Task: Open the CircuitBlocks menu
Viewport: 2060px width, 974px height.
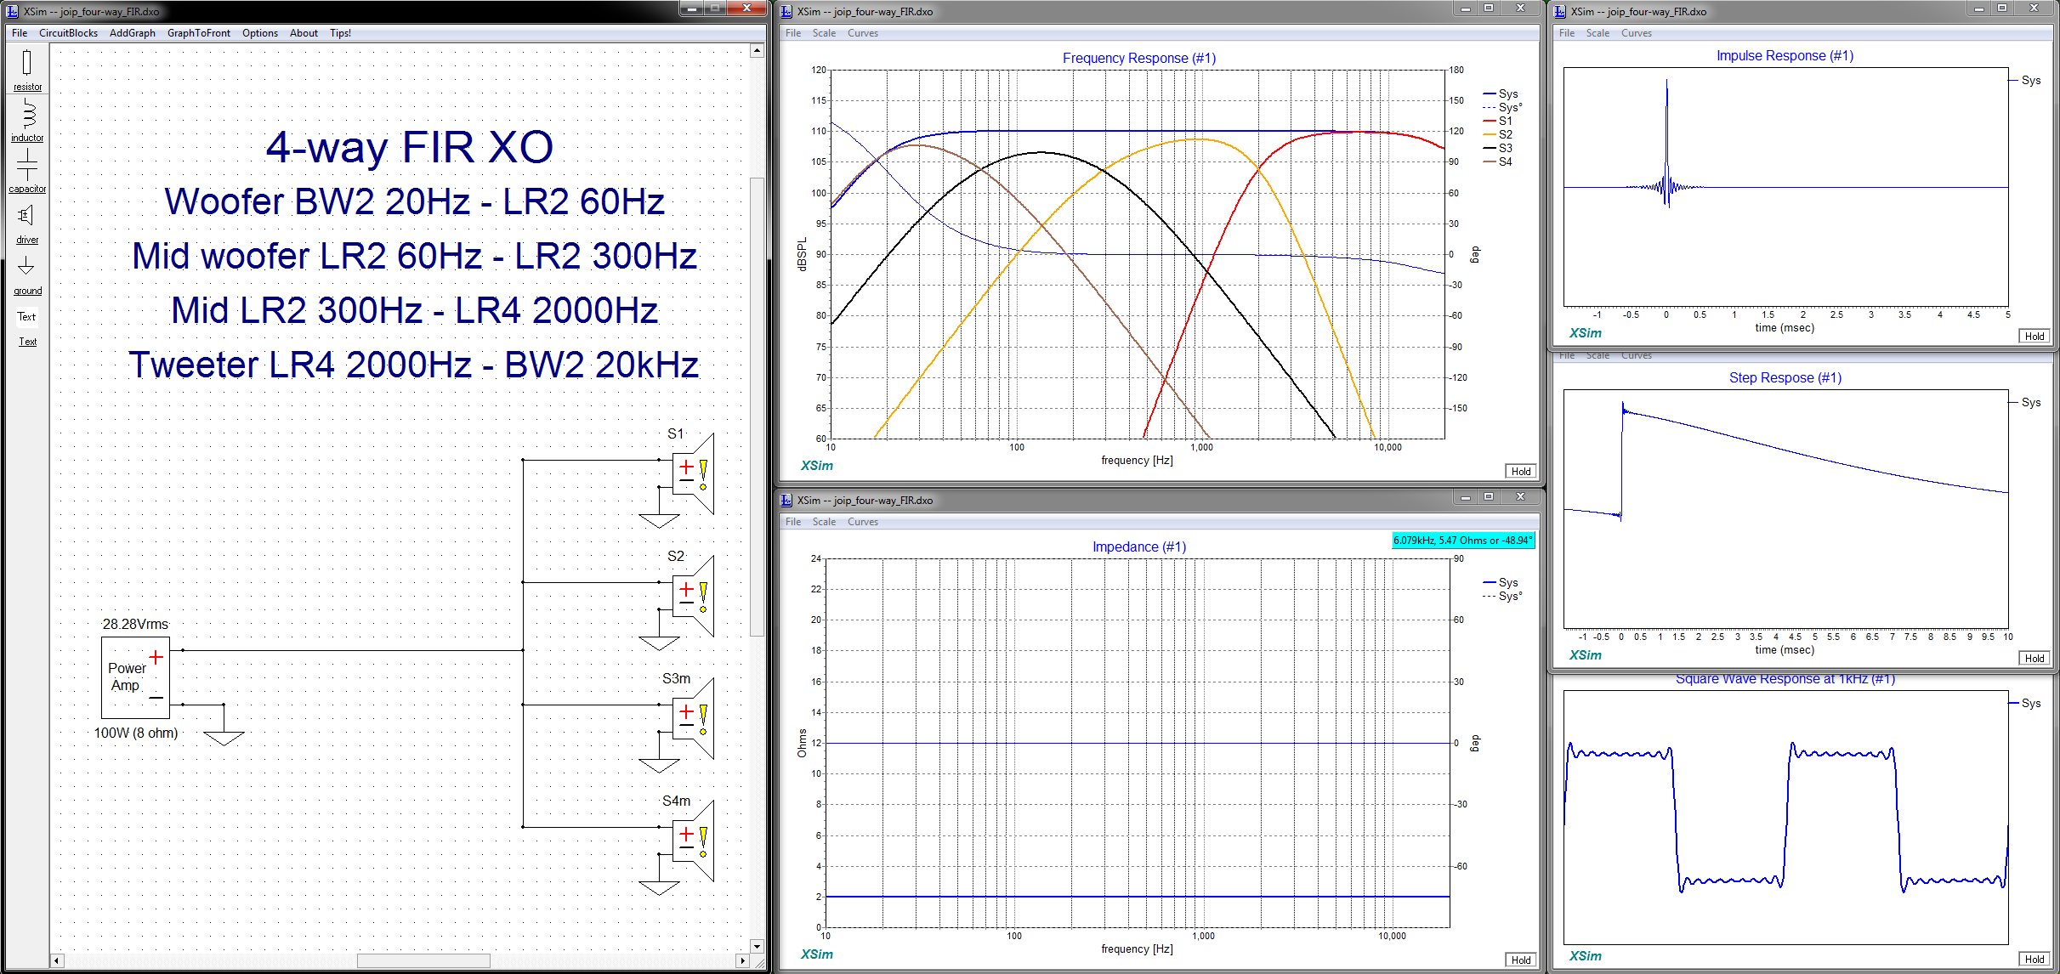Action: (68, 33)
